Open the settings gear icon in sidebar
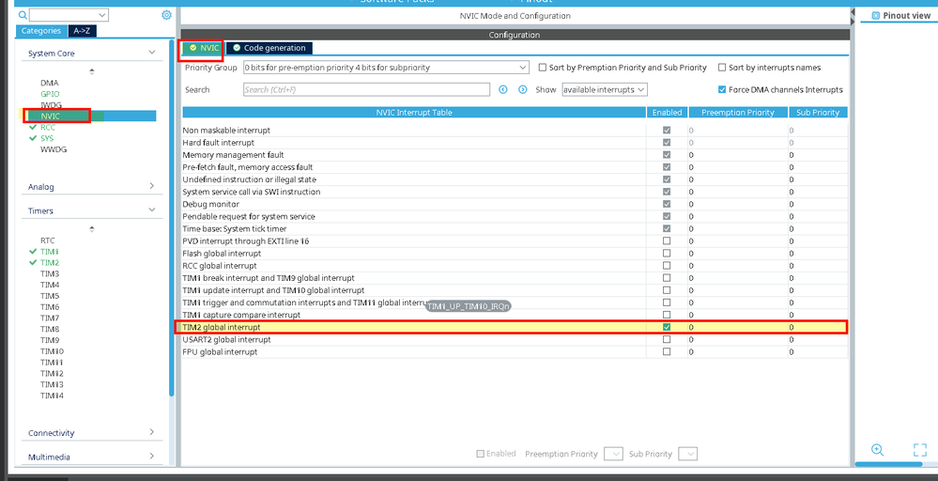The width and height of the screenshot is (938, 481). pos(166,15)
